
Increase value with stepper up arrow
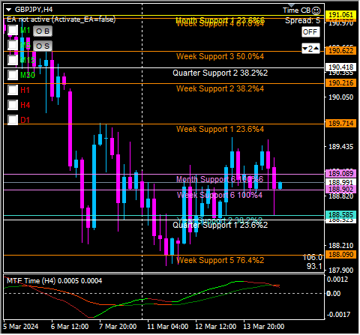pyautogui.click(x=316, y=49)
